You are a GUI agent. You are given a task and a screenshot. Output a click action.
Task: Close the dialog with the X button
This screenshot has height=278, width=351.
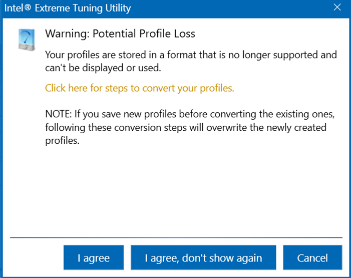click(337, 8)
